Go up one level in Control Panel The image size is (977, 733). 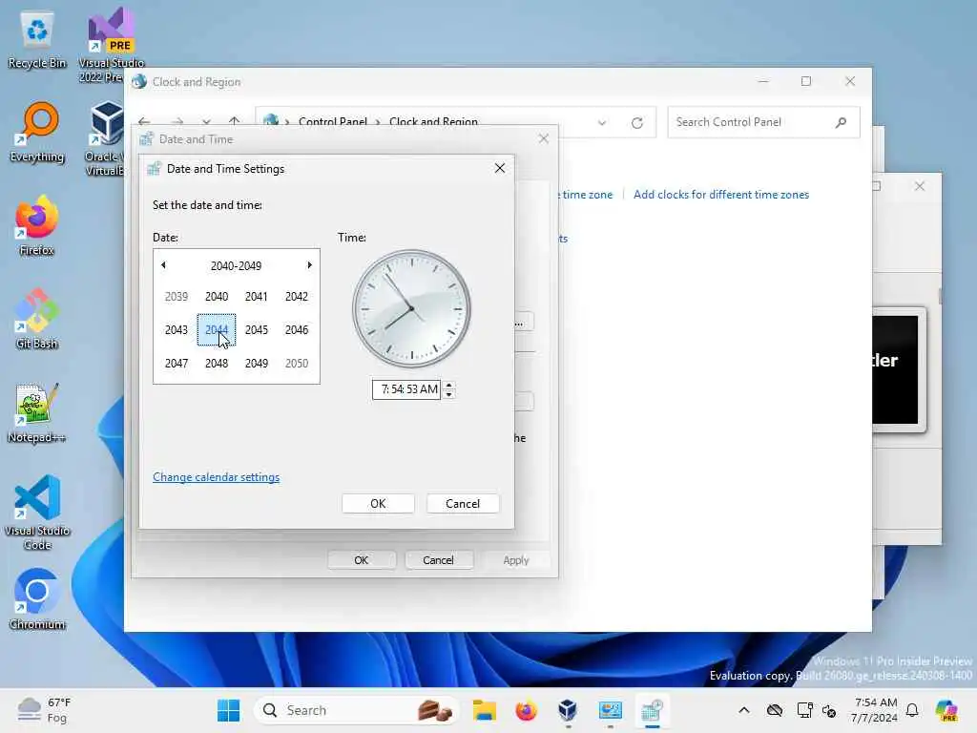[235, 122]
